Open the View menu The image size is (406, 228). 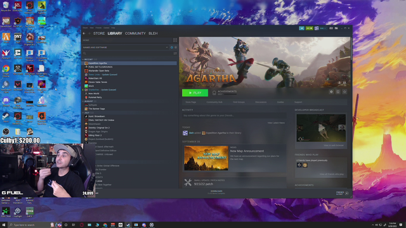(x=91, y=28)
